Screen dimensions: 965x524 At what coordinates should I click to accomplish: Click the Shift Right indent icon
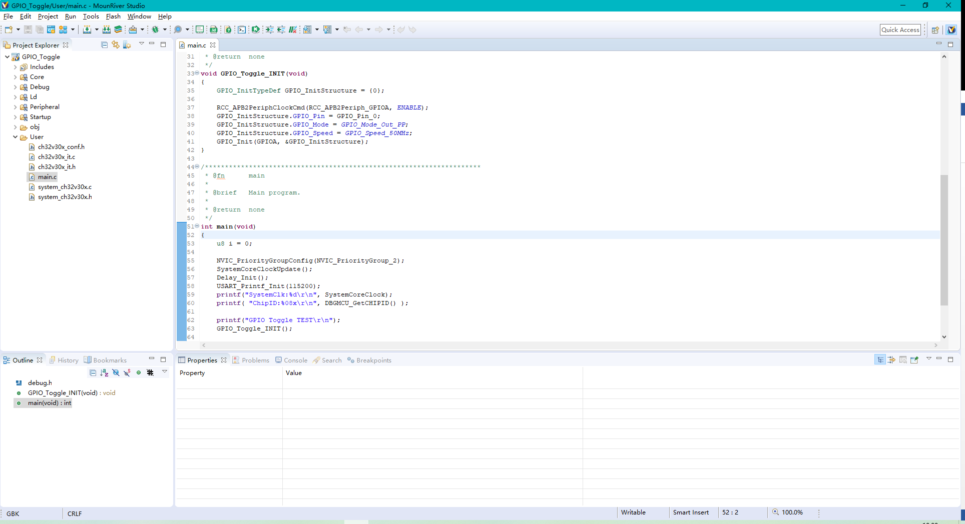[270, 29]
